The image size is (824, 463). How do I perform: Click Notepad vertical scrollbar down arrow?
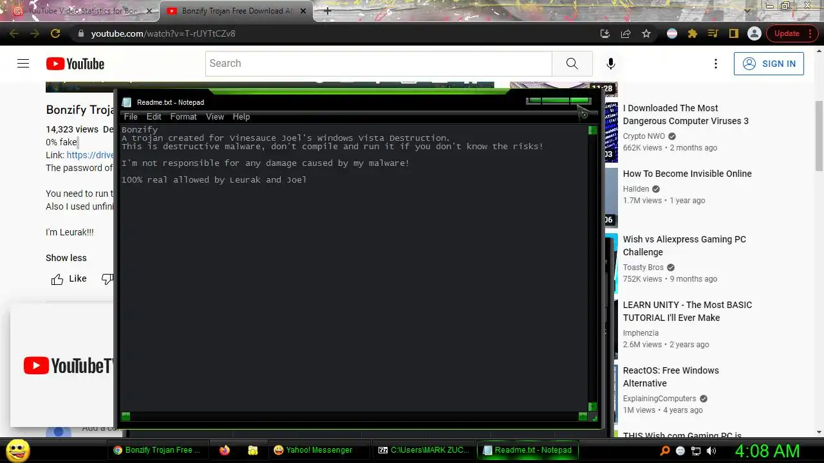pyautogui.click(x=592, y=407)
